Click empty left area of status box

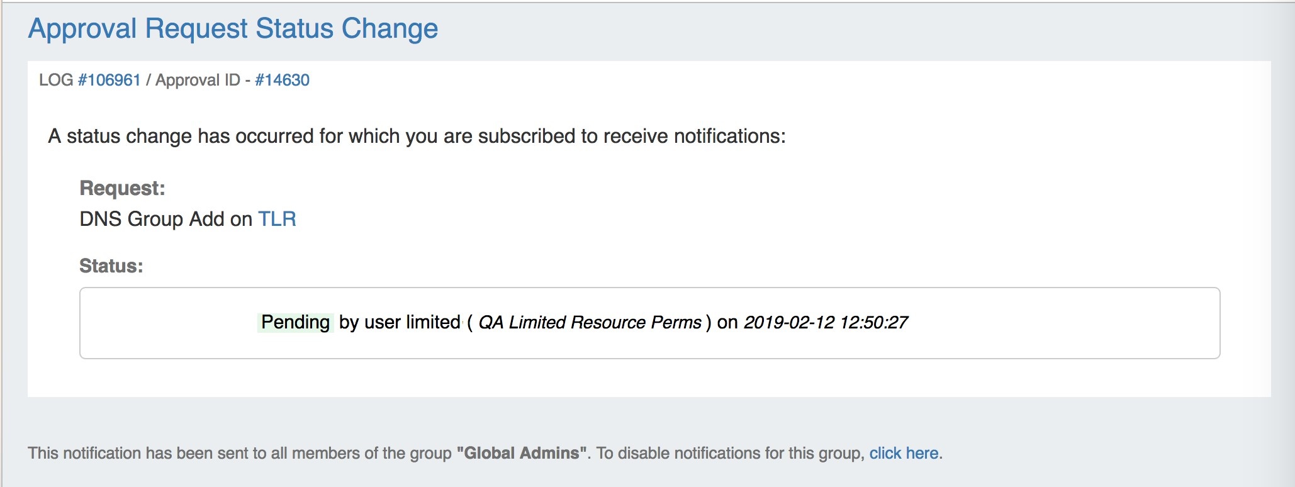164,323
